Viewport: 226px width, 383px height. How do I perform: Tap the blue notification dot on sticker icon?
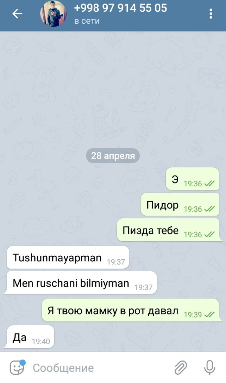pyautogui.click(x=23, y=362)
